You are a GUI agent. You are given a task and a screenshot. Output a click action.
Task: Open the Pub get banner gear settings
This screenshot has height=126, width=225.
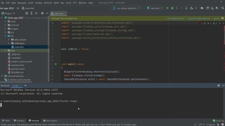click(223, 18)
